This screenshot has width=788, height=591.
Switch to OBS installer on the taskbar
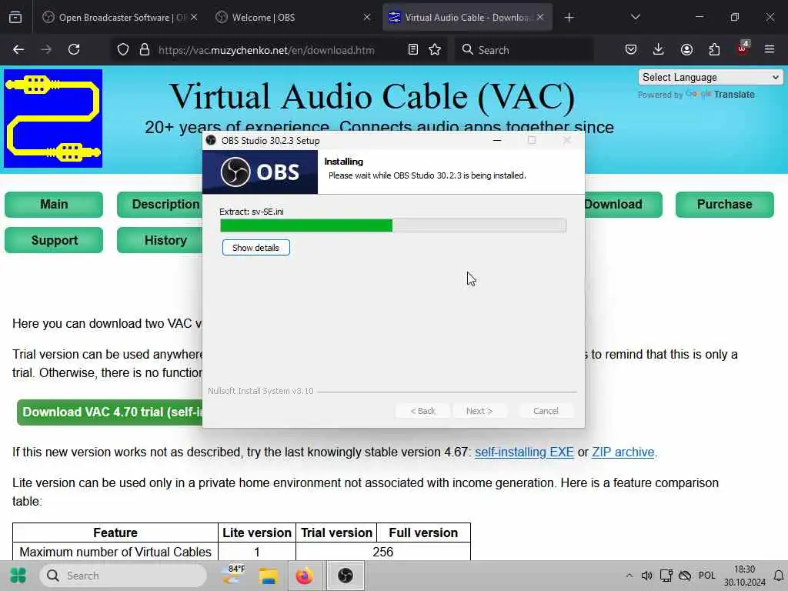(x=346, y=576)
